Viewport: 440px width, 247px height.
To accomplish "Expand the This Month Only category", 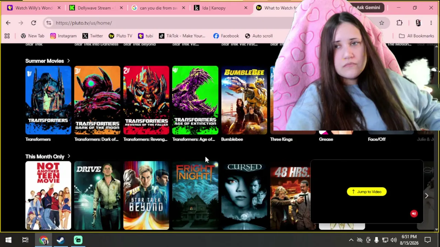I will [x=48, y=157].
